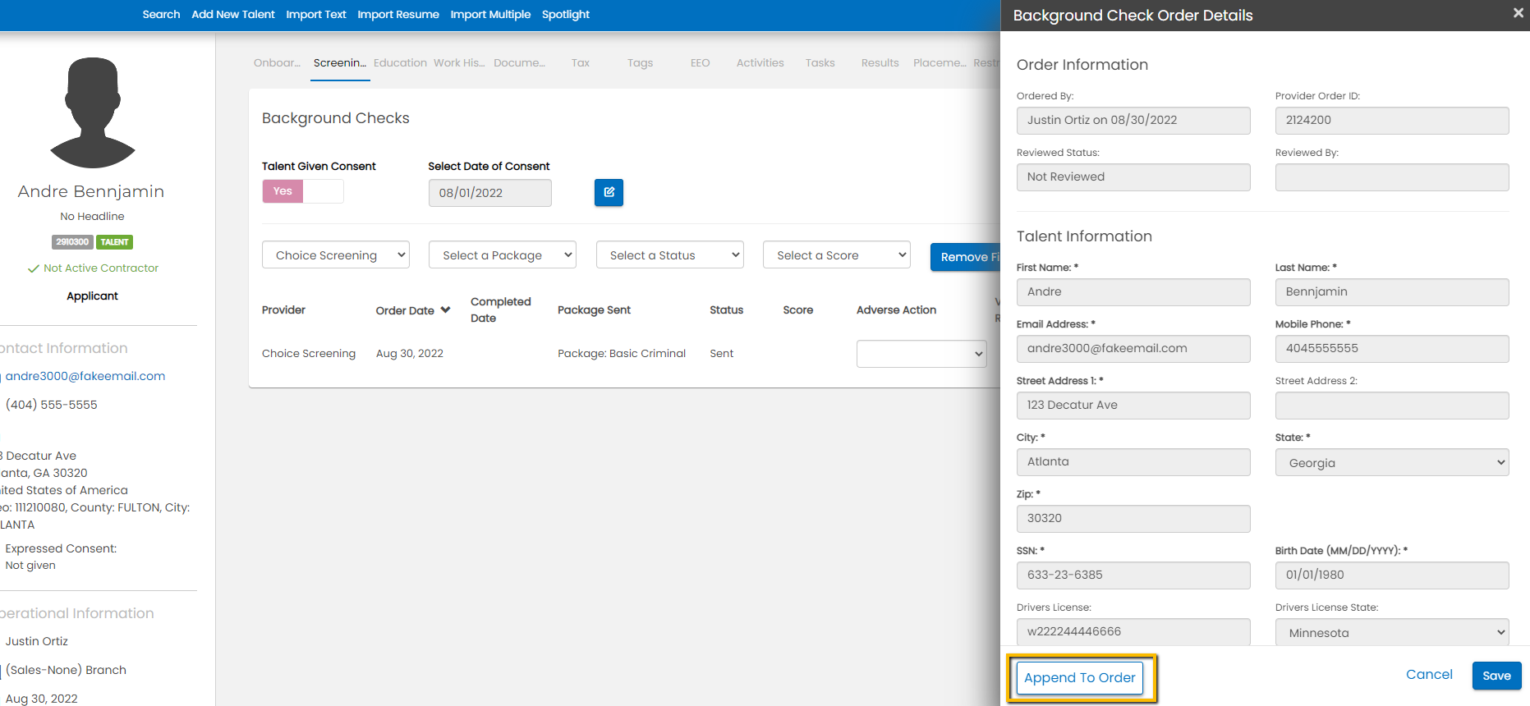
Task: Click the (404) 555-5555 phone number
Action: click(52, 405)
